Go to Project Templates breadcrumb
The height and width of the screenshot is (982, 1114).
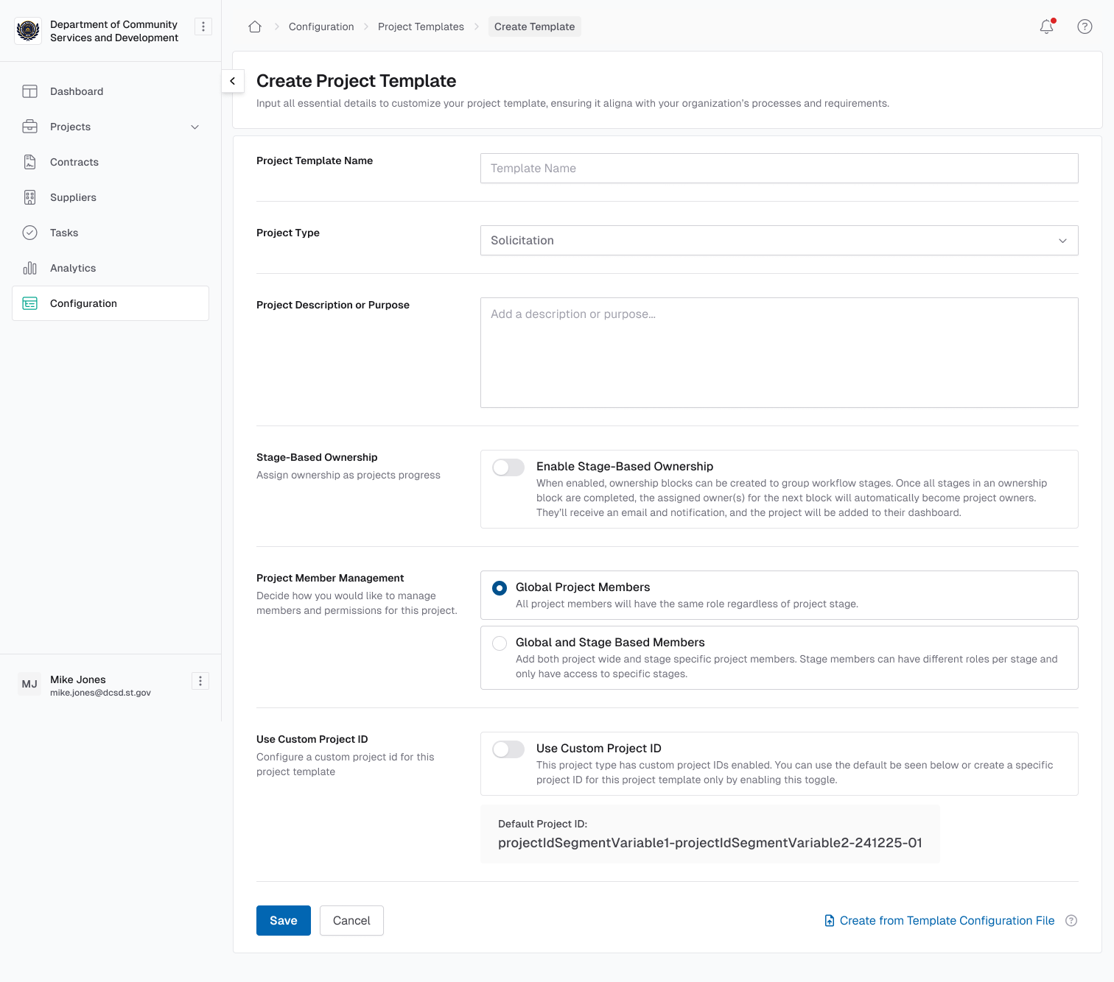[421, 27]
